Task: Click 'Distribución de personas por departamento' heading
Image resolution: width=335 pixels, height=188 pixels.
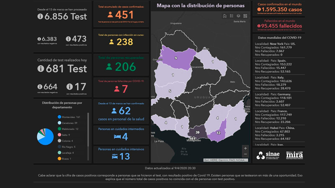Action: pos(62,105)
